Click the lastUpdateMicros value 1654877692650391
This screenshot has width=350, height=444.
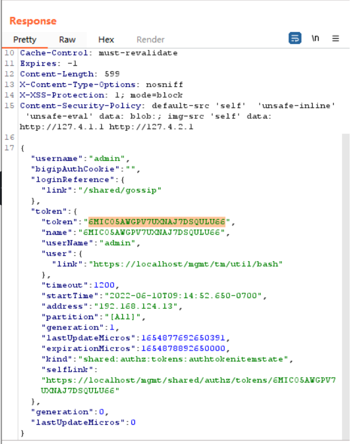[x=183, y=338]
